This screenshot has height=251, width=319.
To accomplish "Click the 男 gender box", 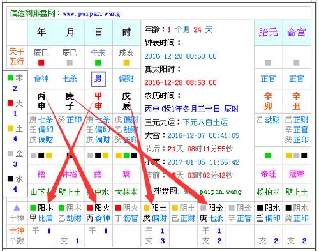I will coord(98,79).
